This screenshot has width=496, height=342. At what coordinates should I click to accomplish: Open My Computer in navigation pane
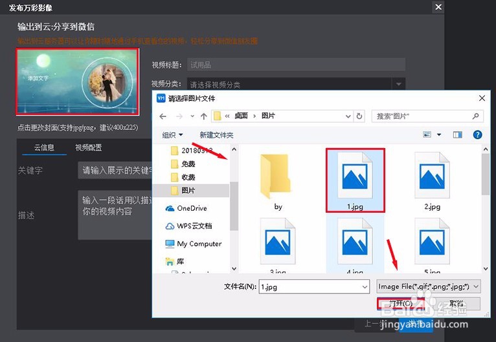(x=193, y=244)
